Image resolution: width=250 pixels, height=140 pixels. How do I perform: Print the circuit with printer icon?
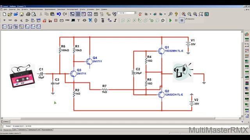pyautogui.click(x=28, y=14)
